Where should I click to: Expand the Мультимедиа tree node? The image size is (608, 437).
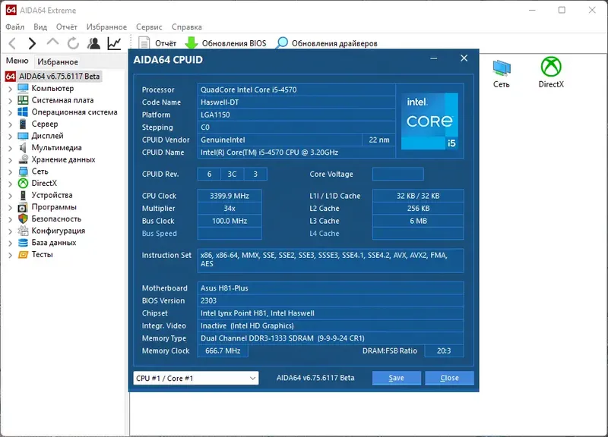(10, 148)
